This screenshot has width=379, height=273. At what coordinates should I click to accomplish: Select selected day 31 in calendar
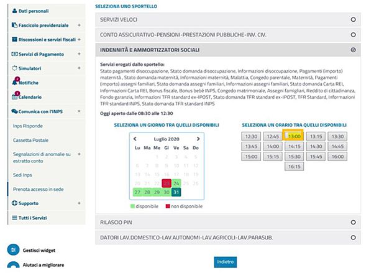pyautogui.click(x=176, y=192)
